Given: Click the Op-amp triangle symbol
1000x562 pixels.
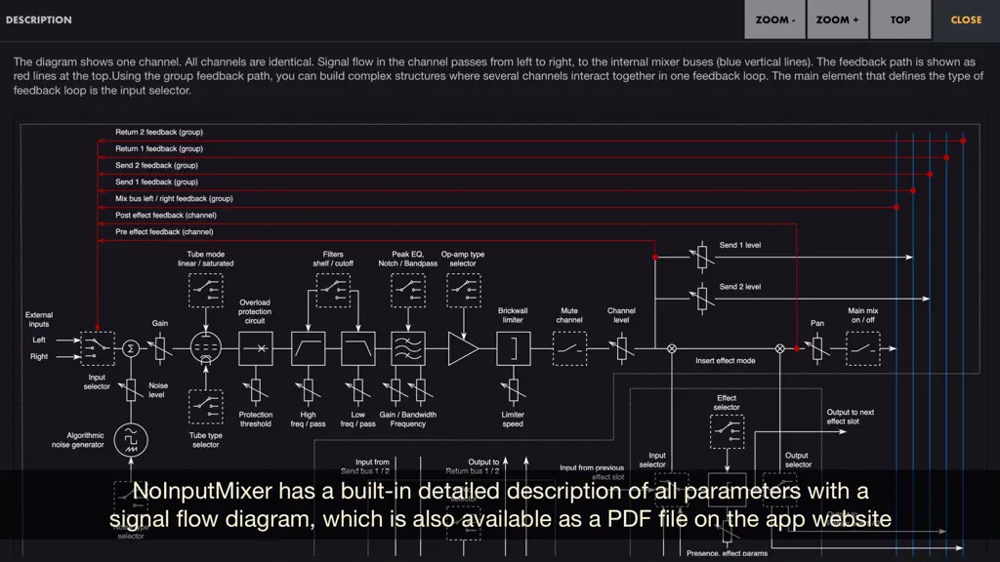Looking at the screenshot, I should (x=462, y=348).
